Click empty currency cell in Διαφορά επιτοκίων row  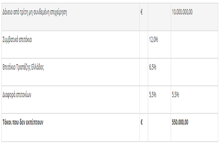pyautogui.click(x=144, y=99)
